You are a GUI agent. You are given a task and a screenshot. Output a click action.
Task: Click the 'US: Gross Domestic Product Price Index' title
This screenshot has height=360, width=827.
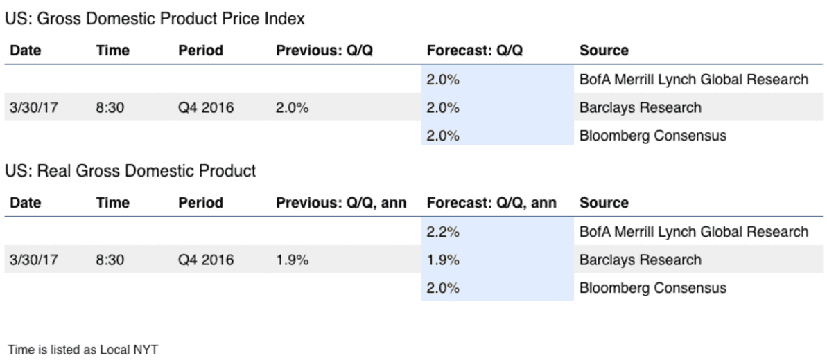[x=155, y=19]
